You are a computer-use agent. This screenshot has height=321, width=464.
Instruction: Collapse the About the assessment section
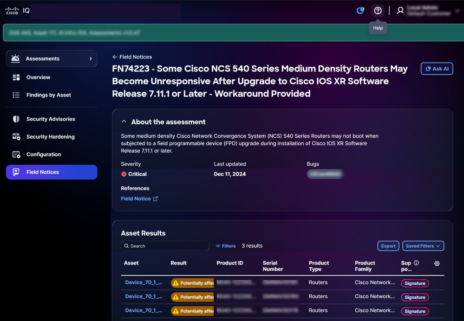click(124, 122)
